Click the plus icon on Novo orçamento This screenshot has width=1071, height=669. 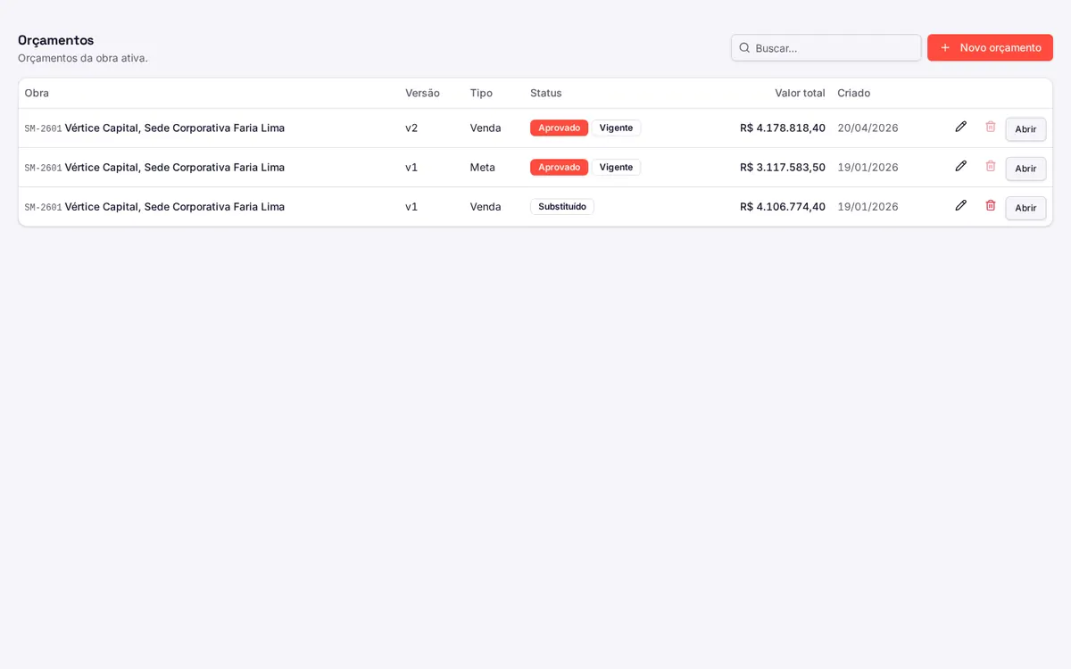point(945,47)
